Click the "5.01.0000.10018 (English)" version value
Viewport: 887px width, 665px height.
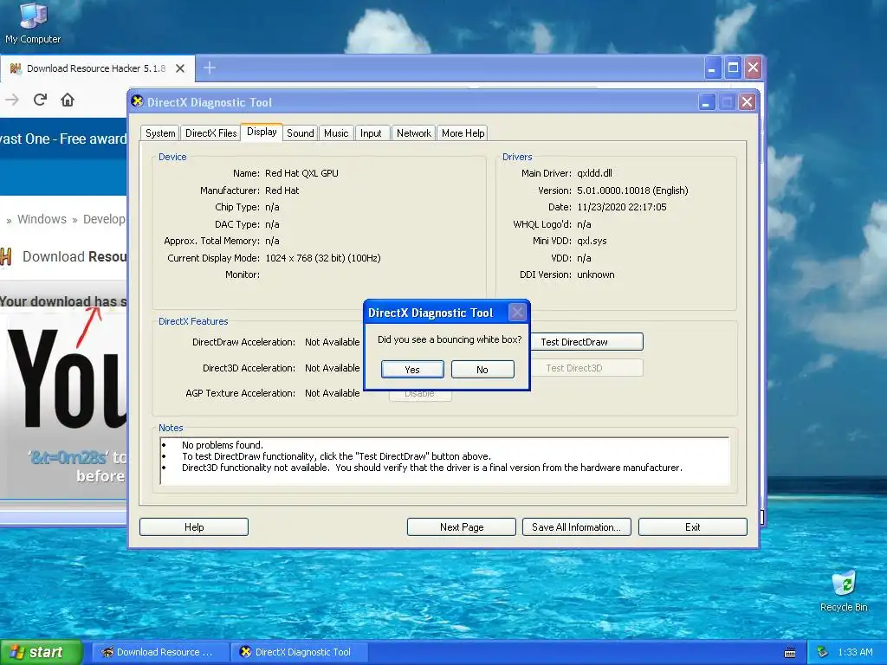click(x=632, y=190)
